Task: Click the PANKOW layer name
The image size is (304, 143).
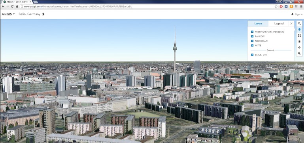Action: (x=260, y=36)
